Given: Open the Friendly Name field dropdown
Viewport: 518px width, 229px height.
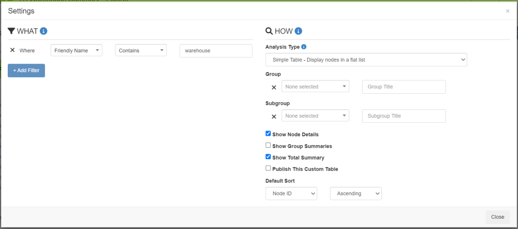Looking at the screenshot, I should (x=77, y=50).
